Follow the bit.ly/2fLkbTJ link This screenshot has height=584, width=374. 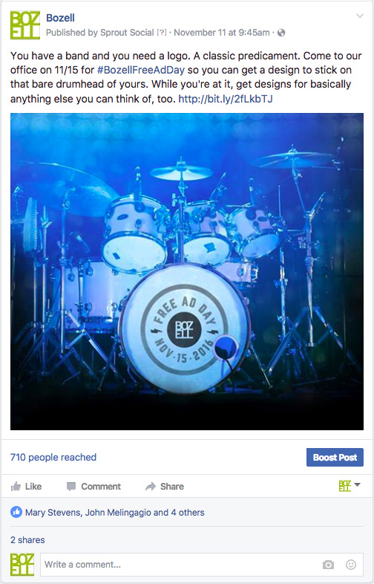[226, 99]
